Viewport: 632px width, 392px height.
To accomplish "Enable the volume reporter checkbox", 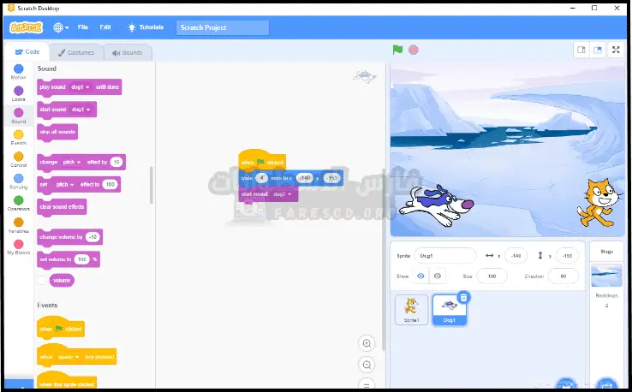I will coord(42,280).
